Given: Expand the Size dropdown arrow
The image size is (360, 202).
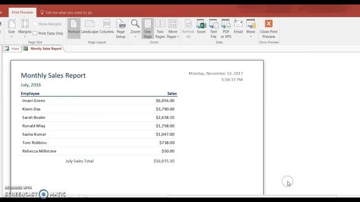Looking at the screenshot, I should [x=11, y=36].
